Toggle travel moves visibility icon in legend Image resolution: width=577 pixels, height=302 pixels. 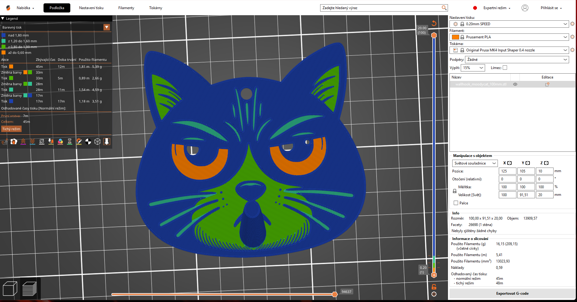pos(5,142)
